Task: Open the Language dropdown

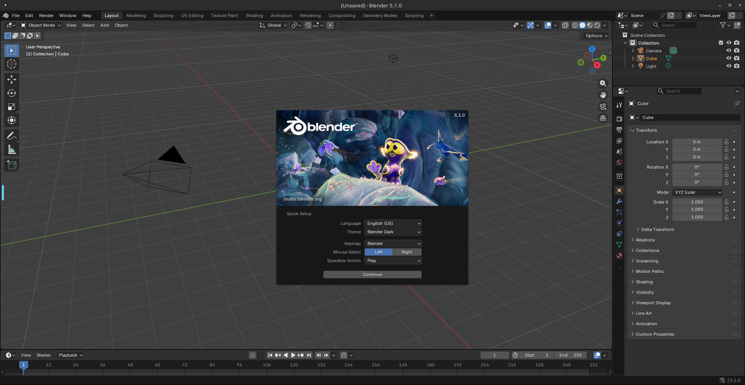Action: coord(393,223)
